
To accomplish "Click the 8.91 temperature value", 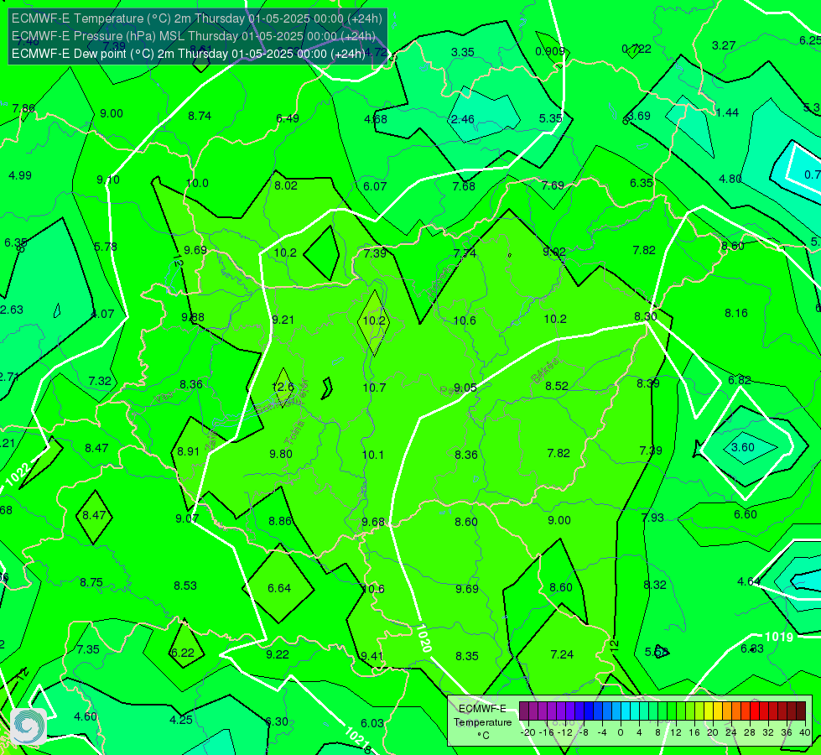I will click(188, 451).
